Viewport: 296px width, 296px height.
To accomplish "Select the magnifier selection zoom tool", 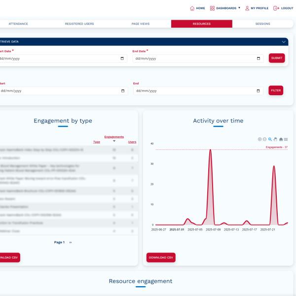I will point(270,139).
